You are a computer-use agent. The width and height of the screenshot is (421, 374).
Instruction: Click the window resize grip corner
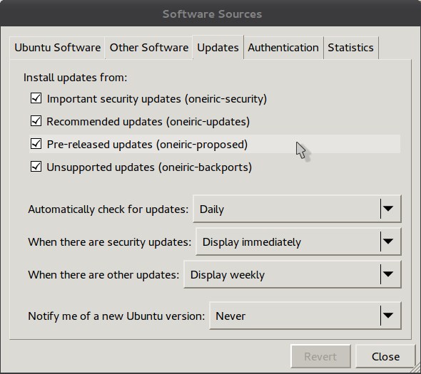417,368
